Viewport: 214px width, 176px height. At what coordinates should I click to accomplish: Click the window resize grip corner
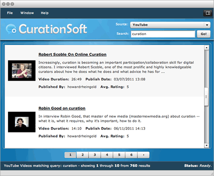(212, 174)
